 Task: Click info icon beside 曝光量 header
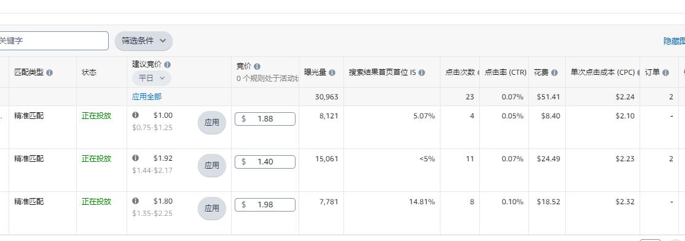332,73
